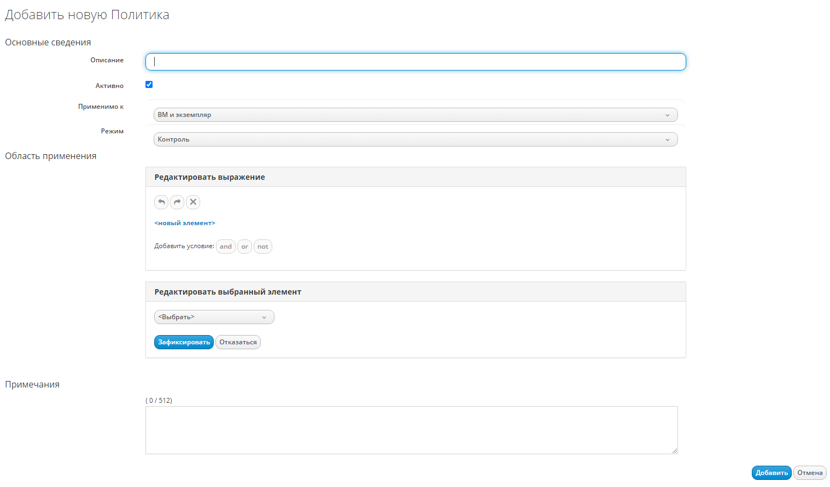Open the <Выбрать> element dropdown
This screenshot has height=487, width=830.
pos(214,317)
